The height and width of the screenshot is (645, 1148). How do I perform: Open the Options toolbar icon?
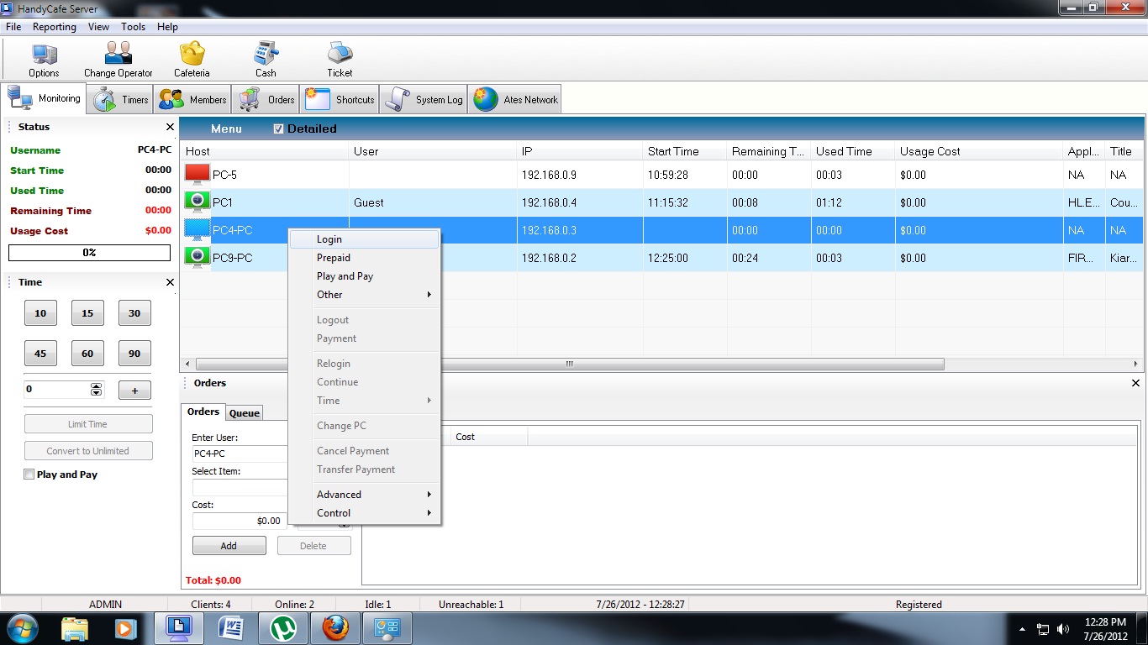[44, 59]
